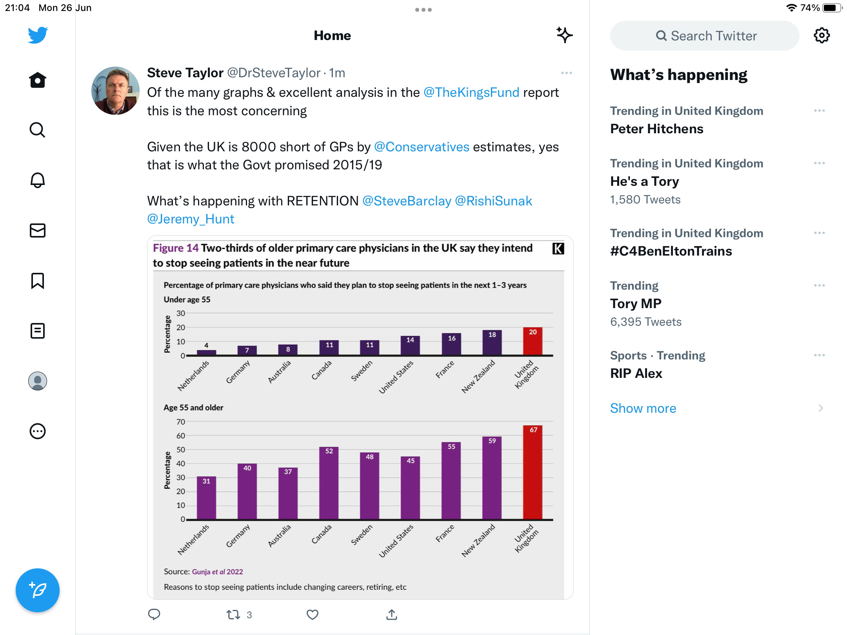Open He's a Tory trending topic
The height and width of the screenshot is (635, 847).
(x=645, y=181)
